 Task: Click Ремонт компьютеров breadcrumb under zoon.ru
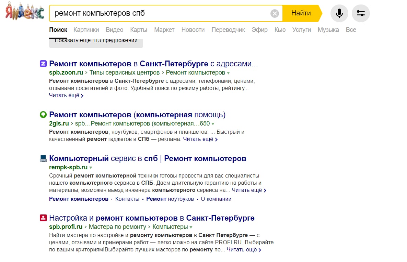point(196,73)
